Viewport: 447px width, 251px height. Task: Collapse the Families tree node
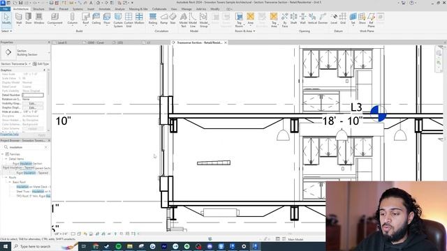[3, 154]
